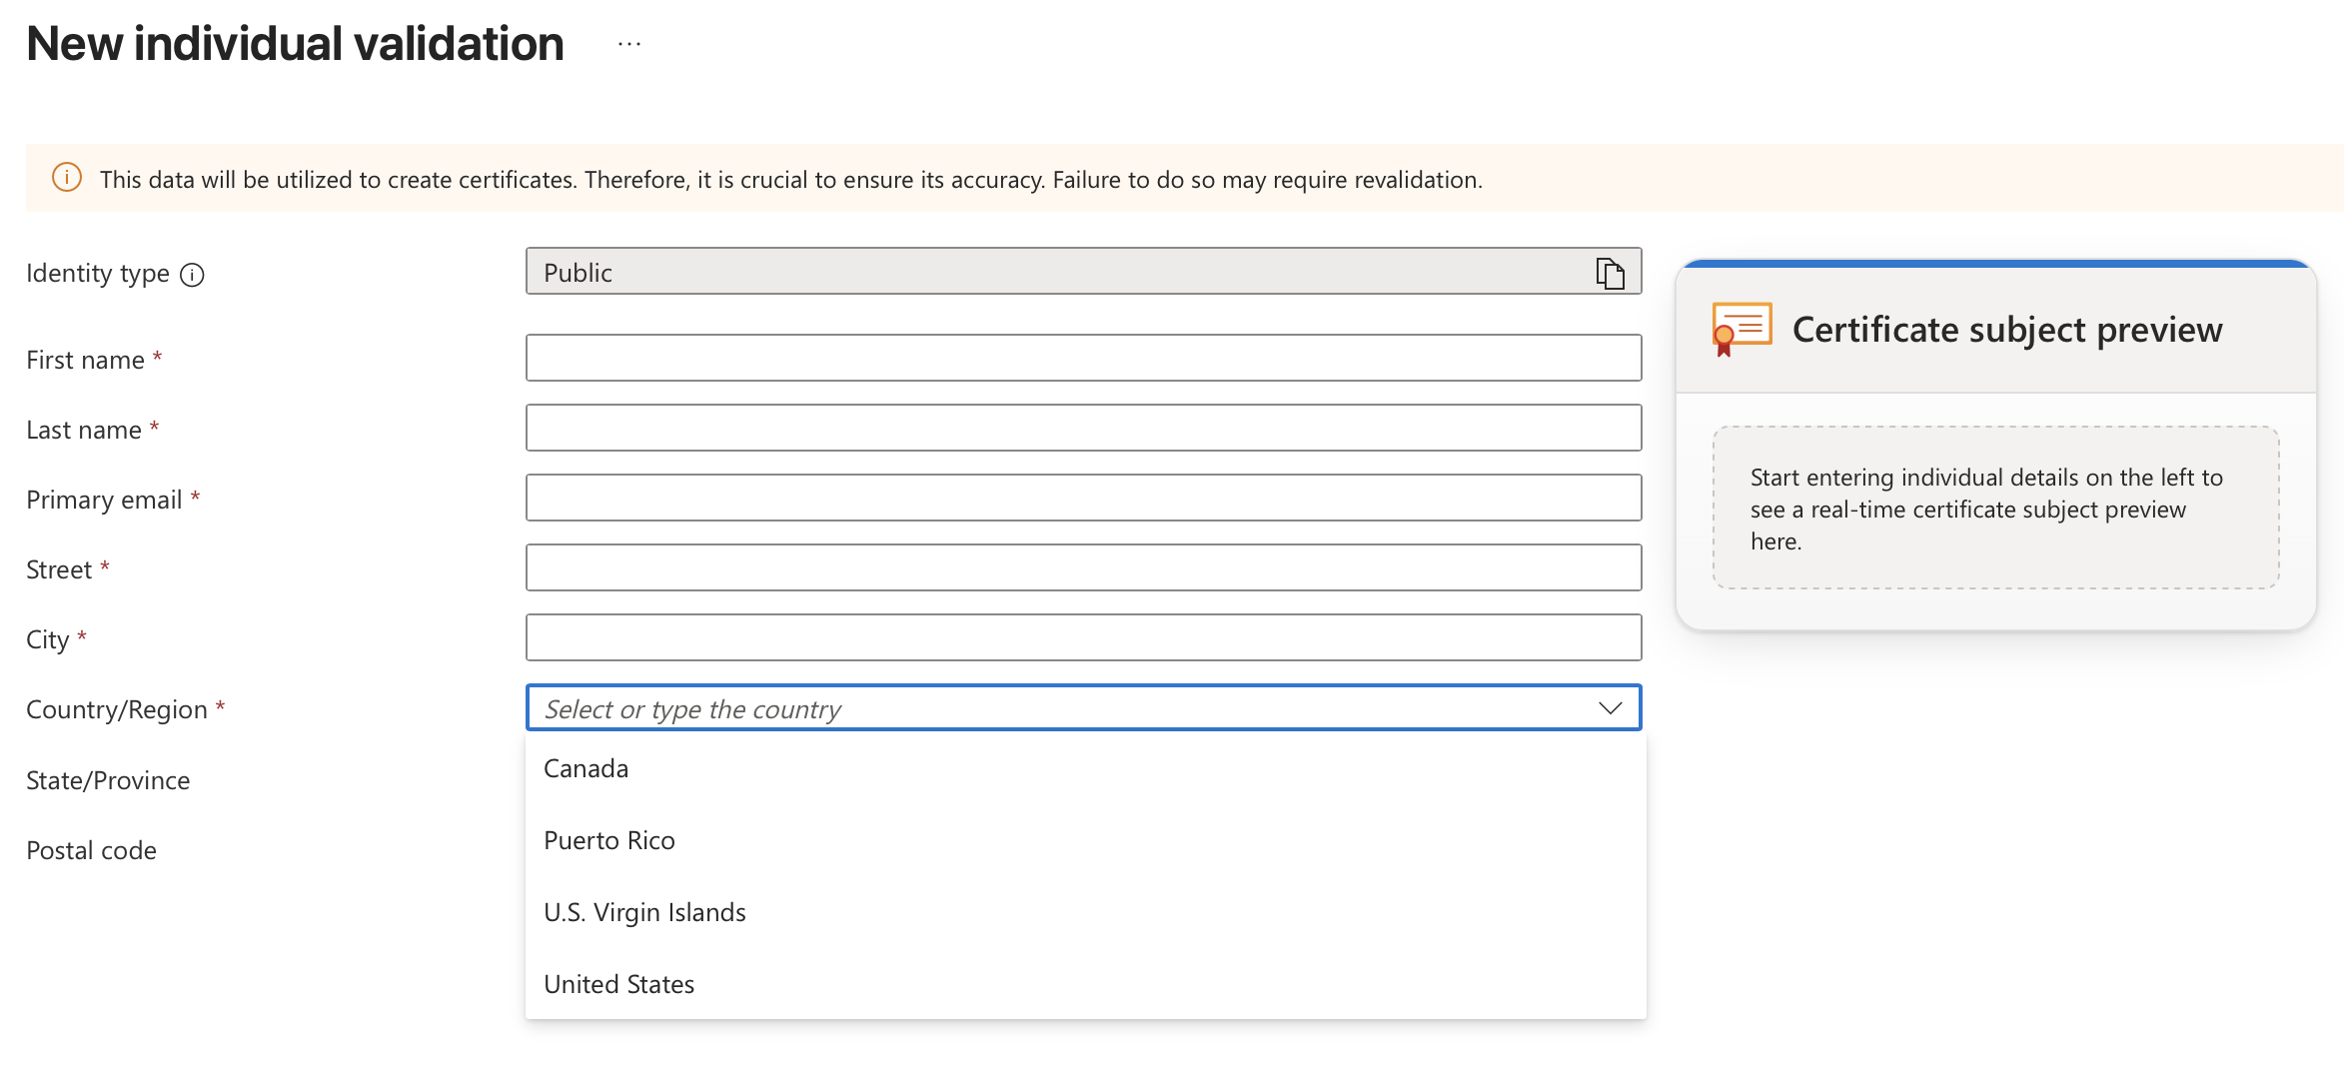
Task: Click the Identity type label
Action: point(98,274)
